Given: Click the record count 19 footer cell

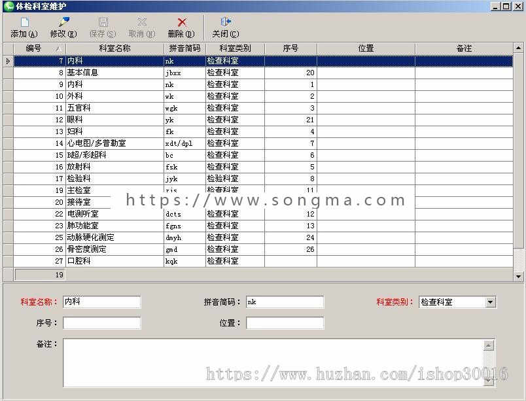Looking at the screenshot, I should [40, 275].
